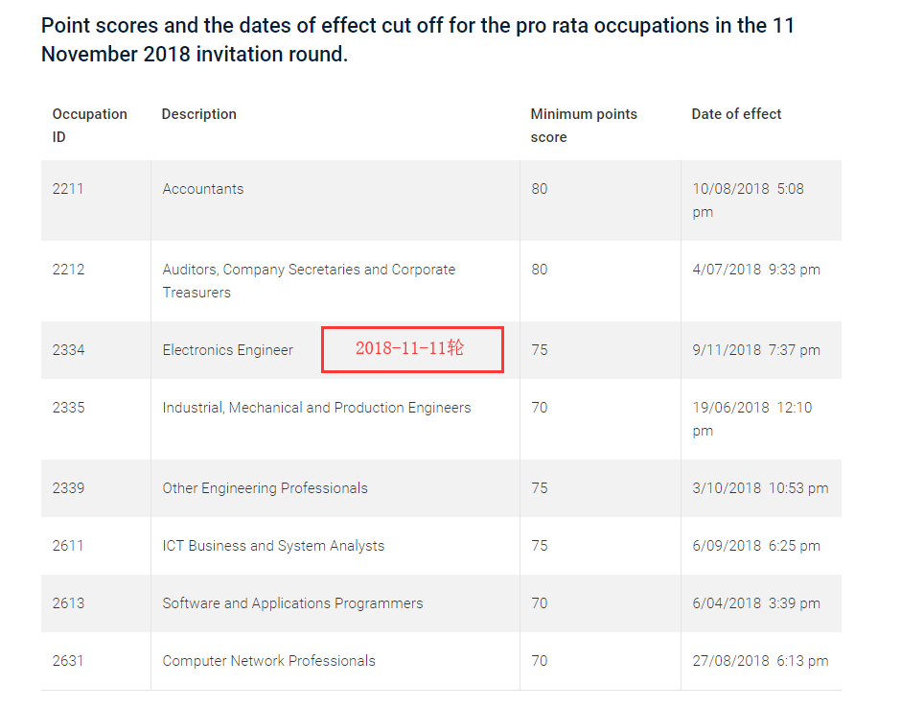Select Computer Network Professionals row
Screen dimensions: 901x708
coord(268,661)
